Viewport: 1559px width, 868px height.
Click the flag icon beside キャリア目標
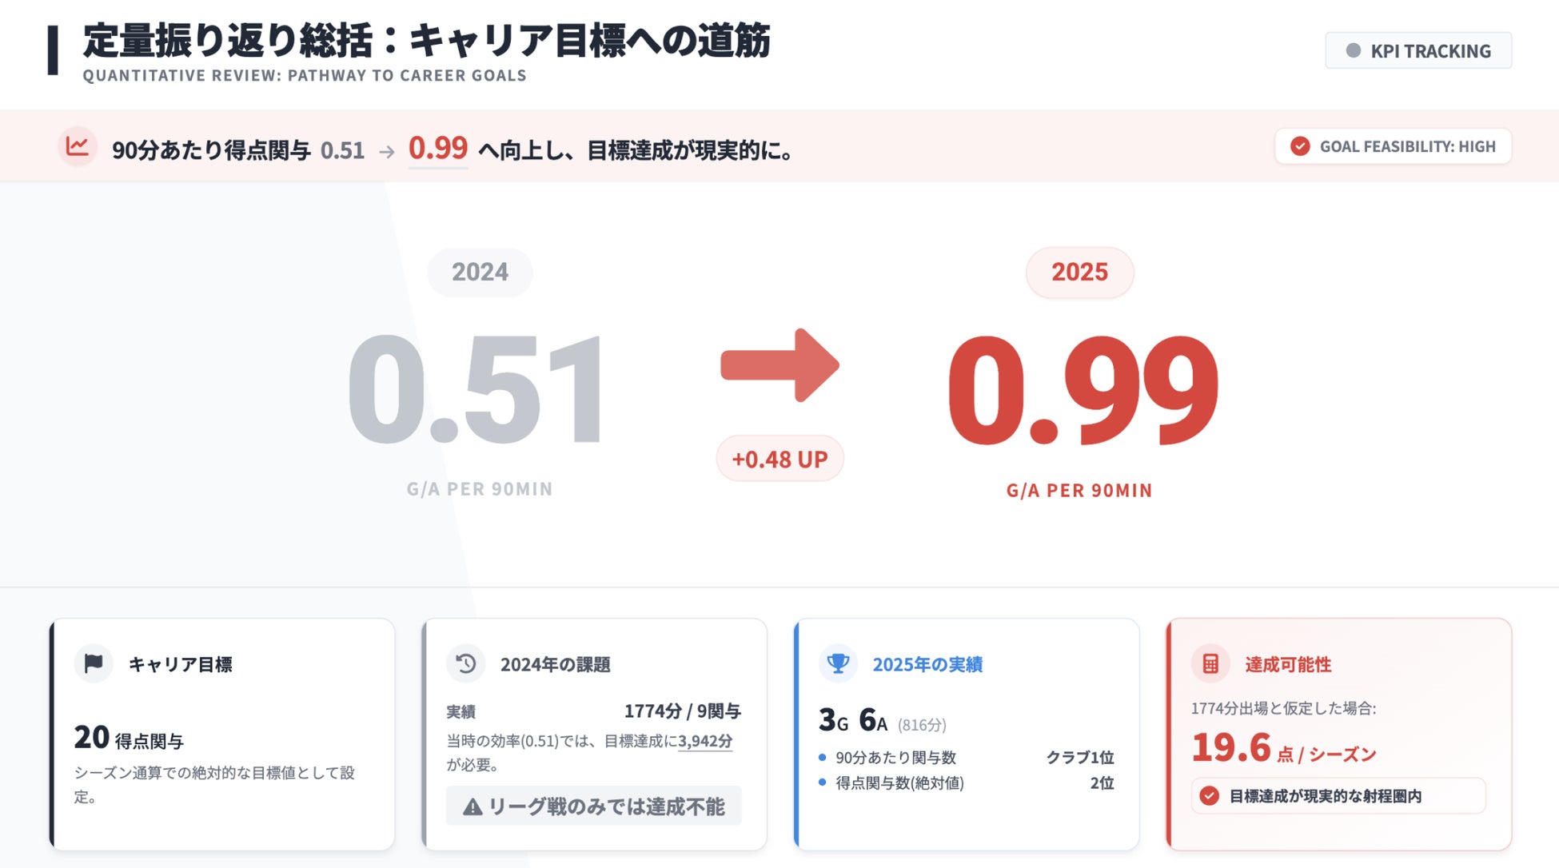[x=94, y=663]
